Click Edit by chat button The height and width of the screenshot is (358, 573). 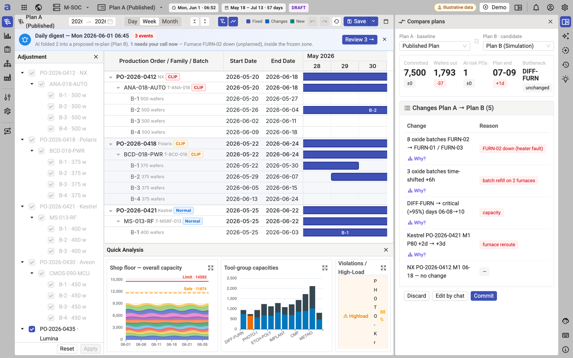click(x=450, y=296)
